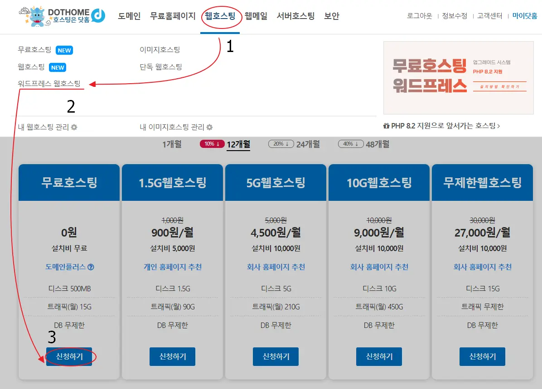The height and width of the screenshot is (389, 542).
Task: Click the 20% discount badge
Action: [x=281, y=144]
